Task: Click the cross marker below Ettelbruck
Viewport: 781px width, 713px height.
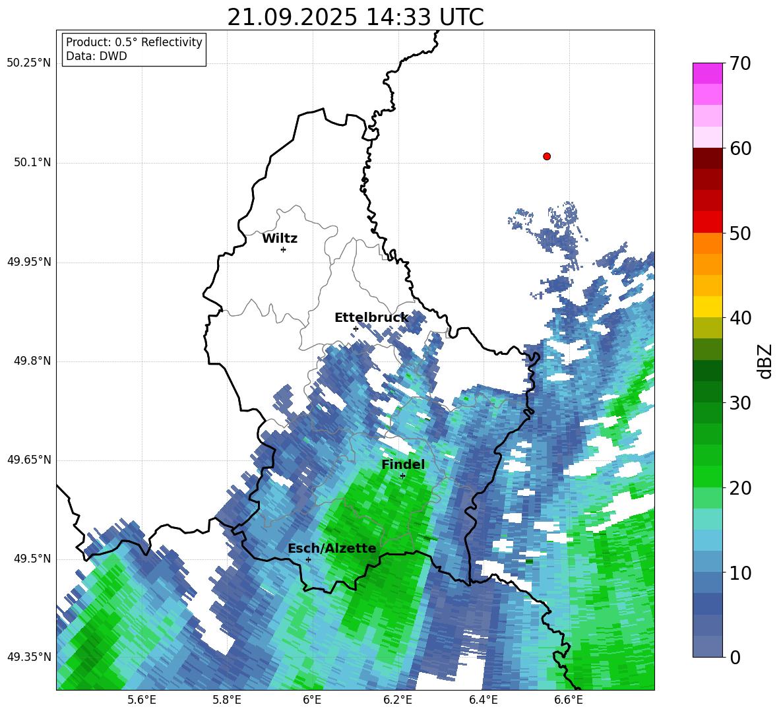Action: (356, 328)
